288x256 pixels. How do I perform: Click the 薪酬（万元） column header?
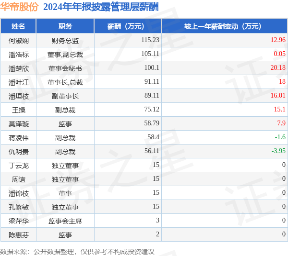(x=128, y=26)
